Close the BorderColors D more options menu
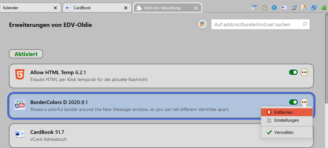Image resolution: width=328 pixels, height=148 pixels. pos(304,102)
